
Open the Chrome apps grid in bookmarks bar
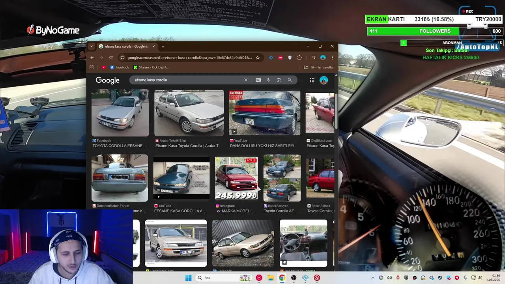[x=92, y=67]
